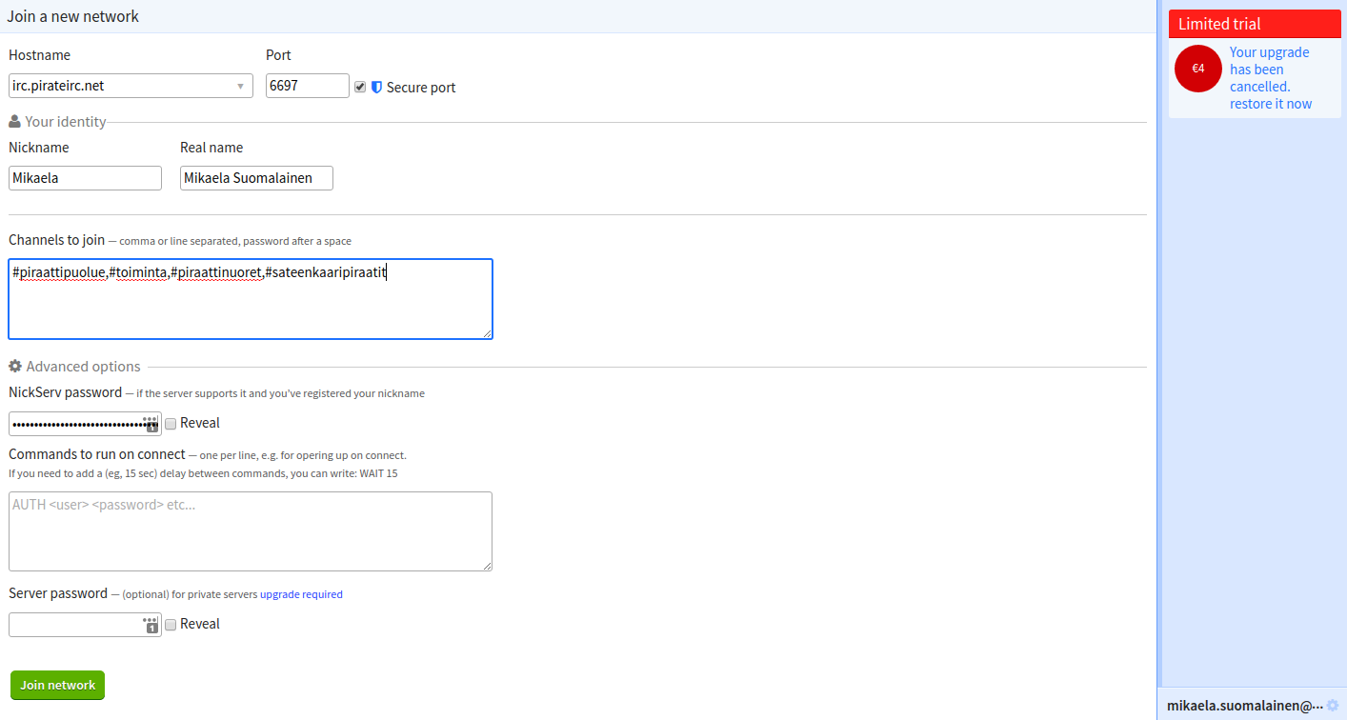1347x720 pixels.
Task: Follow the upgrade required link
Action: pos(301,594)
